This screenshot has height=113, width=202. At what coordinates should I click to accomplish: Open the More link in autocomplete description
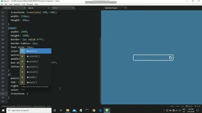click(23, 89)
